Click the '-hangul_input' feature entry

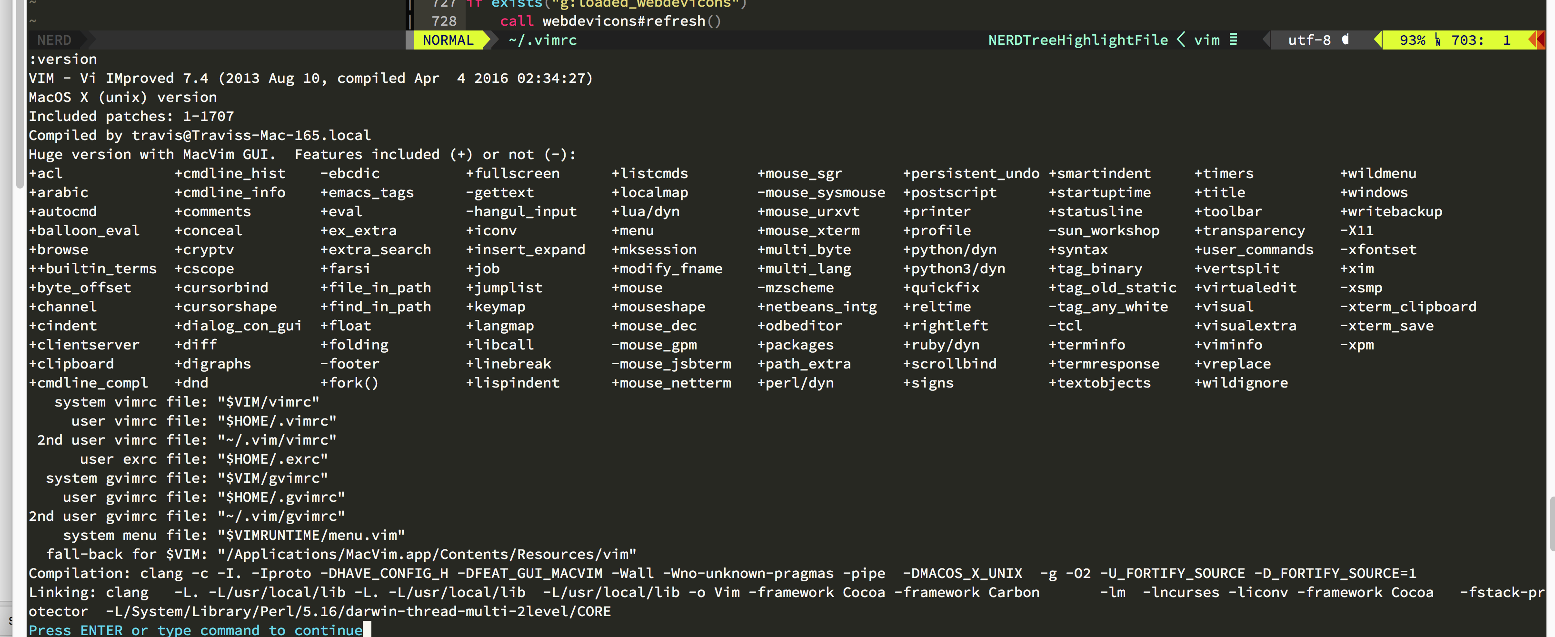pos(521,212)
